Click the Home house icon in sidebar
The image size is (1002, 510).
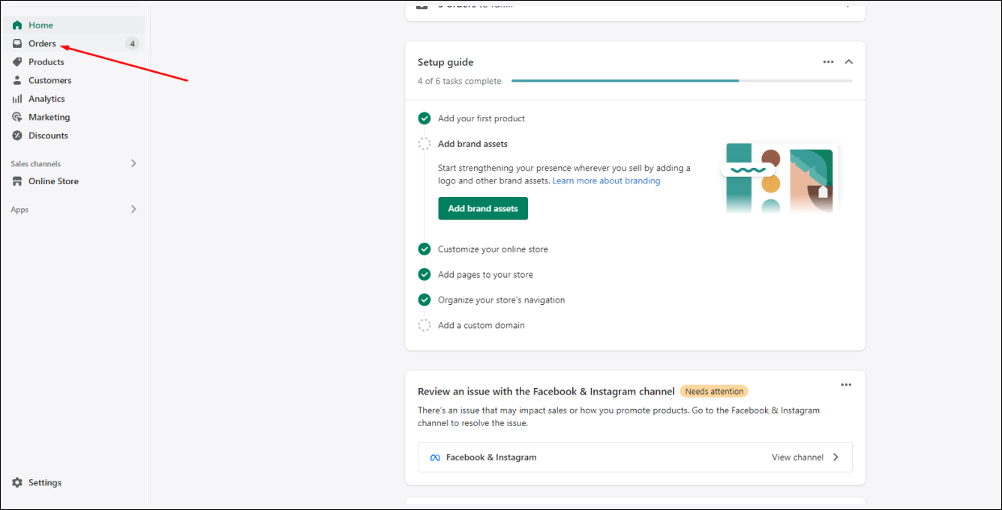(x=17, y=25)
